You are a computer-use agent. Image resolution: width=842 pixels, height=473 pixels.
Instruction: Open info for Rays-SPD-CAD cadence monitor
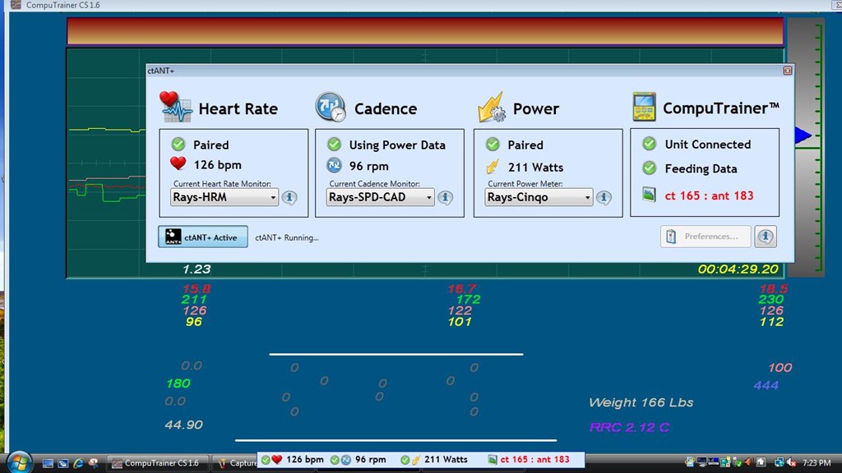(445, 197)
